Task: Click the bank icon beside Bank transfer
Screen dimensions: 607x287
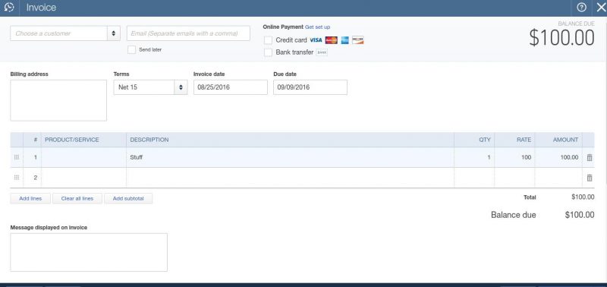Action: (322, 52)
